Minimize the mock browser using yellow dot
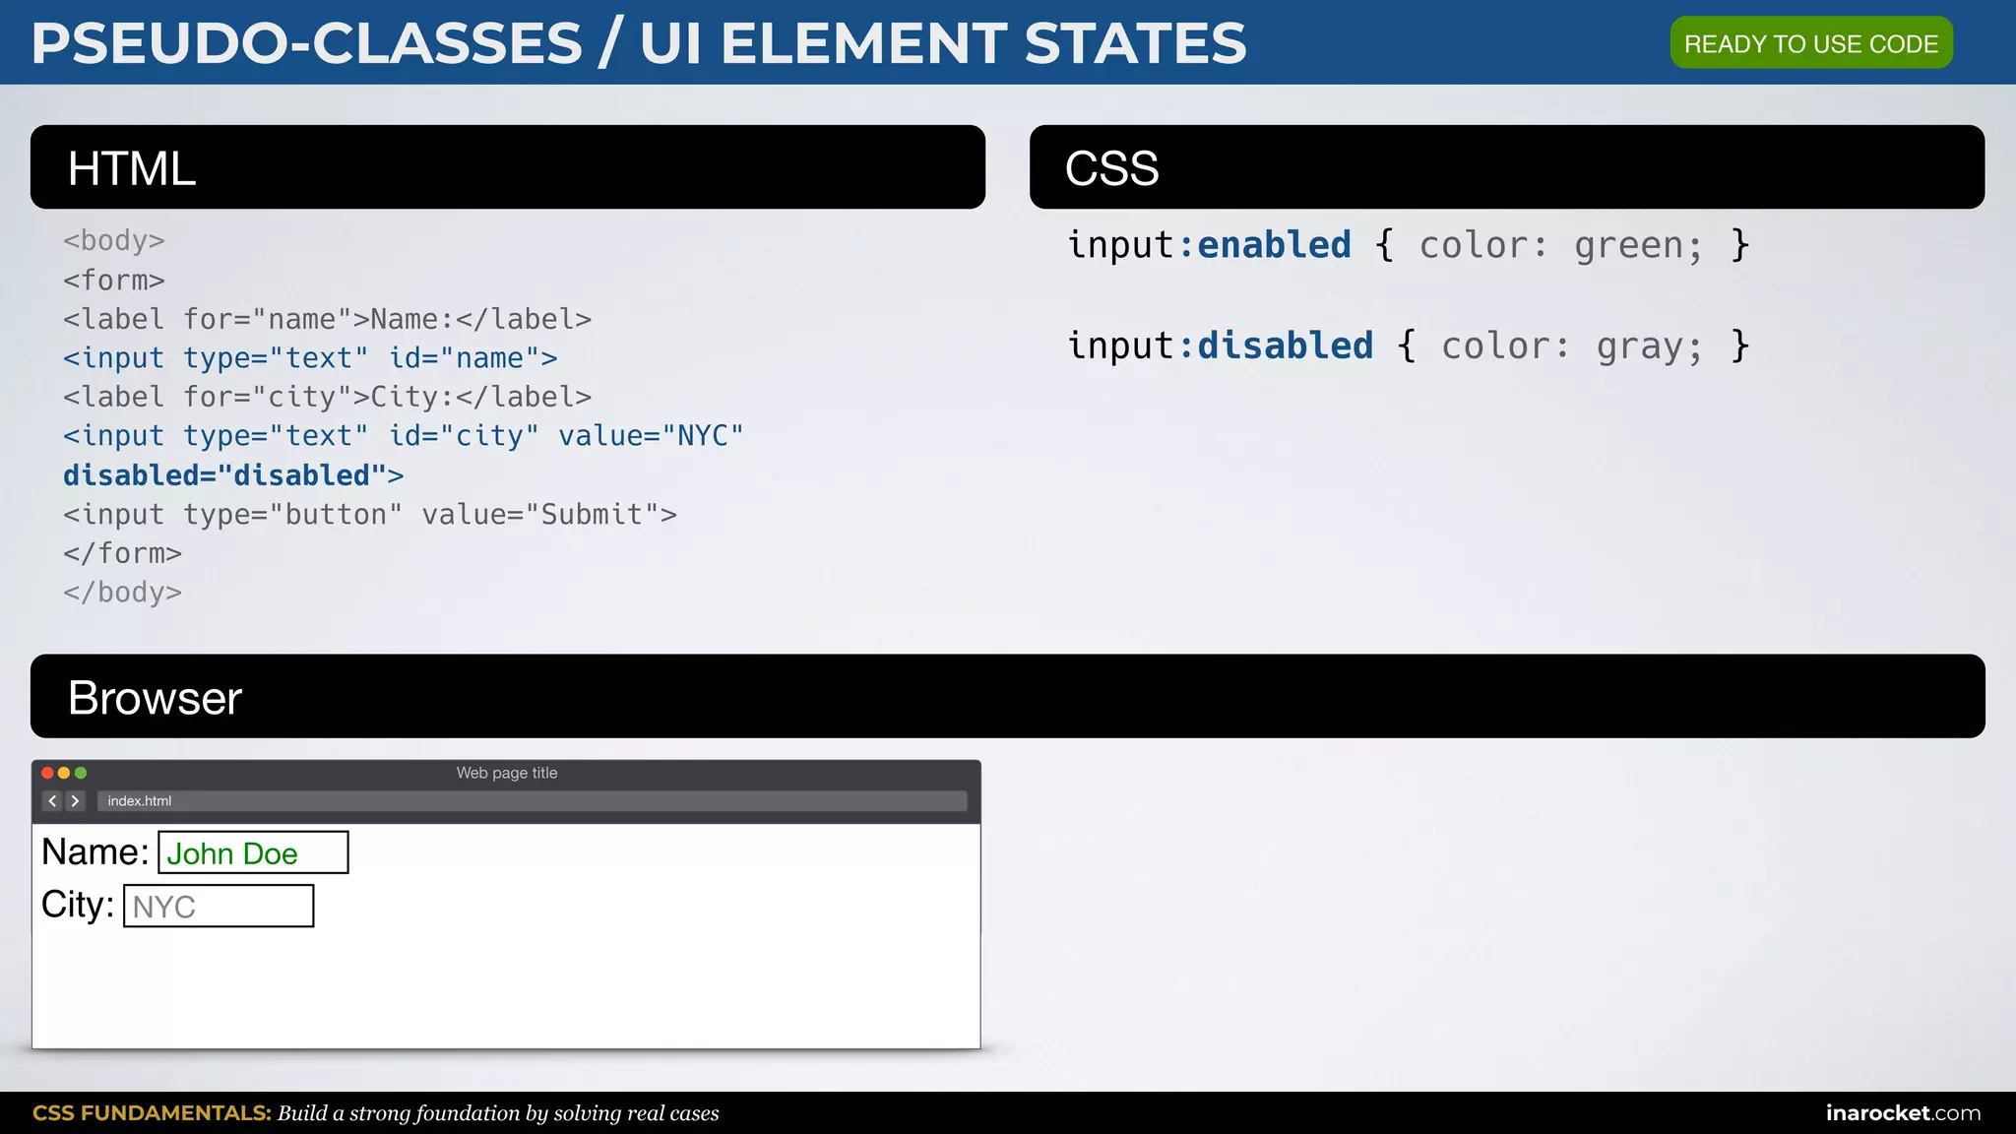This screenshot has width=2016, height=1134. point(64,774)
